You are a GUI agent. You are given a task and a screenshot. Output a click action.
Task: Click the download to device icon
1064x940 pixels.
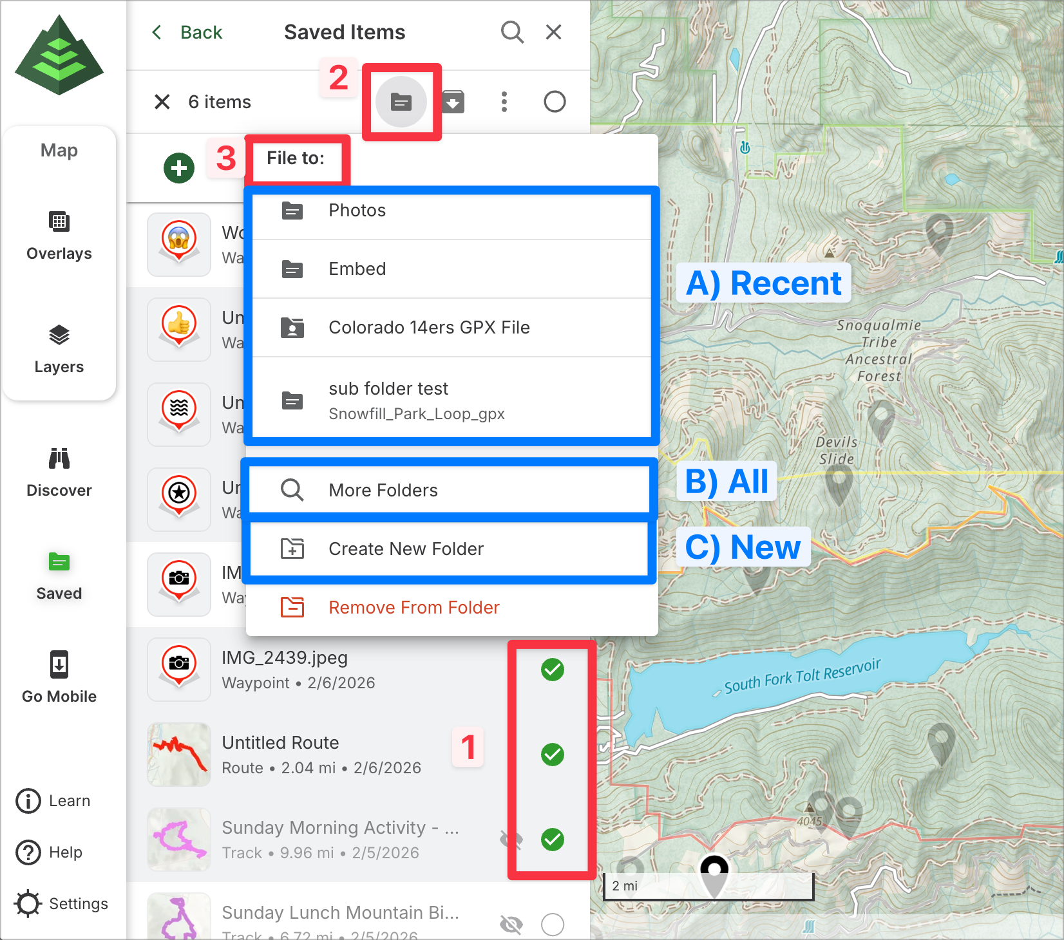pos(453,102)
